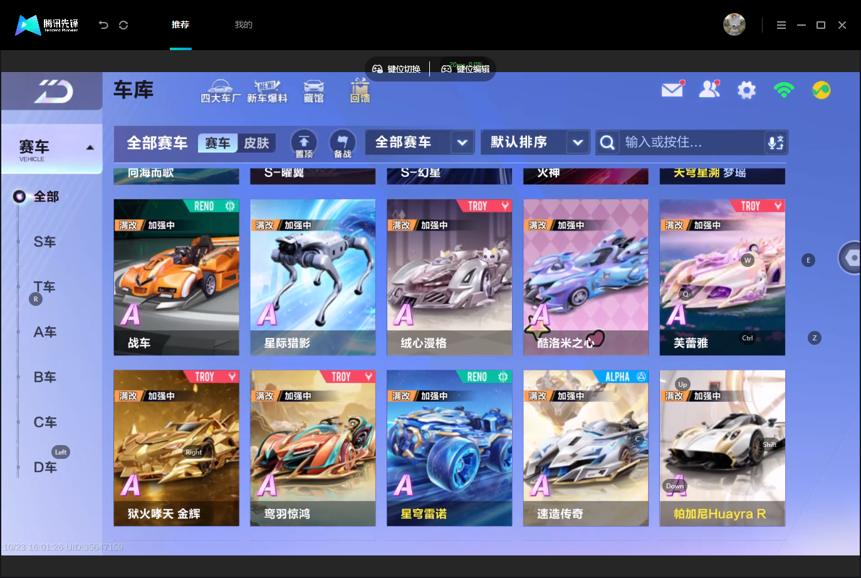
Task: Select the C车 category
Action: click(45, 423)
